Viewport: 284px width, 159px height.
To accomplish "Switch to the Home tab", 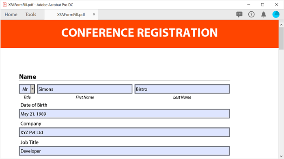I will 11,15.
